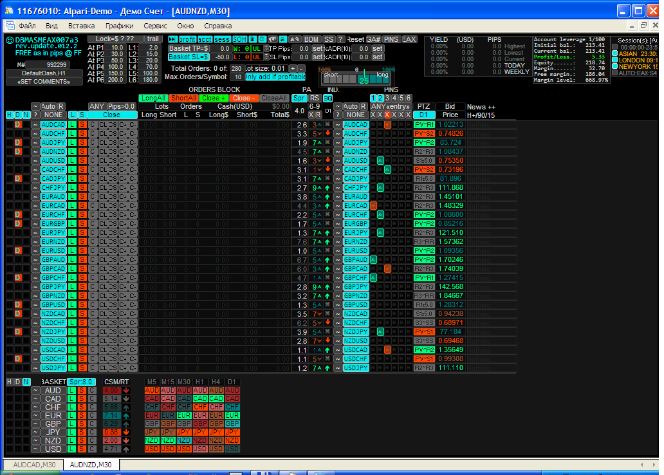Open the Spr:8.0 basket spread selector
Image resolution: width=664 pixels, height=475 pixels.
point(82,382)
